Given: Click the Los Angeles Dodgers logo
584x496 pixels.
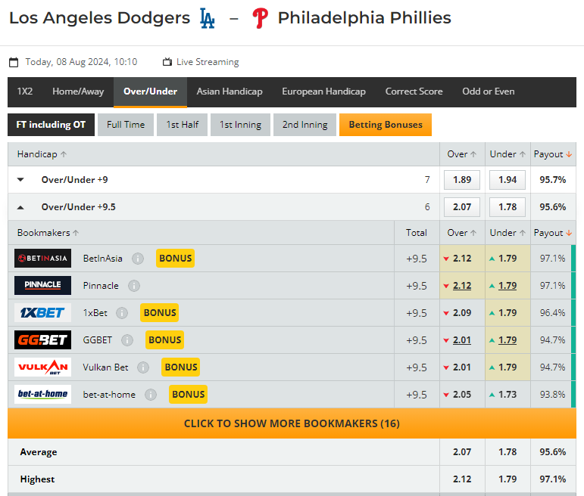Looking at the screenshot, I should (x=207, y=18).
